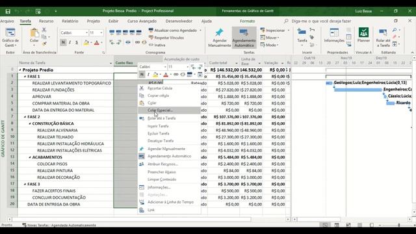Open the mini toolbar font Calibri dropdown
Image resolution: width=416 pixels, height=234 pixels.
click(x=165, y=67)
